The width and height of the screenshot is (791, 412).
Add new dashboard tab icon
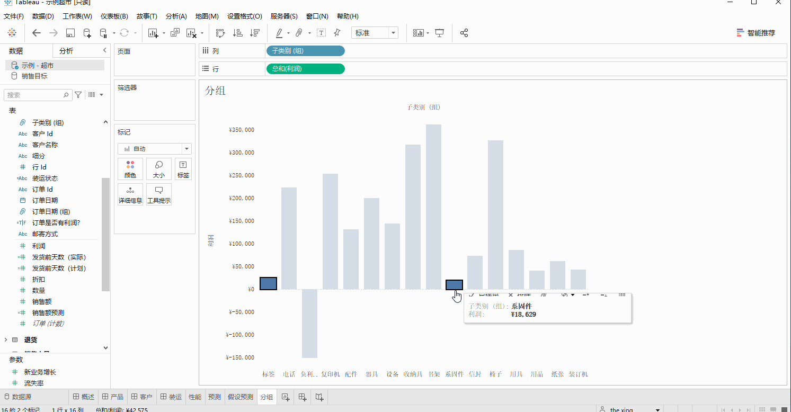point(303,397)
